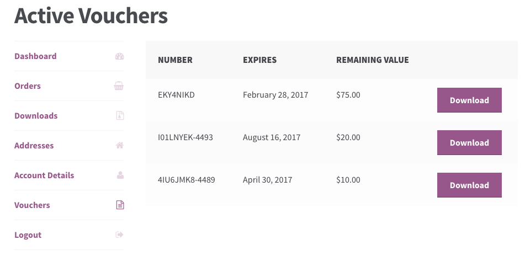Select the Account Details text link
The height and width of the screenshot is (256, 525).
pyautogui.click(x=44, y=175)
